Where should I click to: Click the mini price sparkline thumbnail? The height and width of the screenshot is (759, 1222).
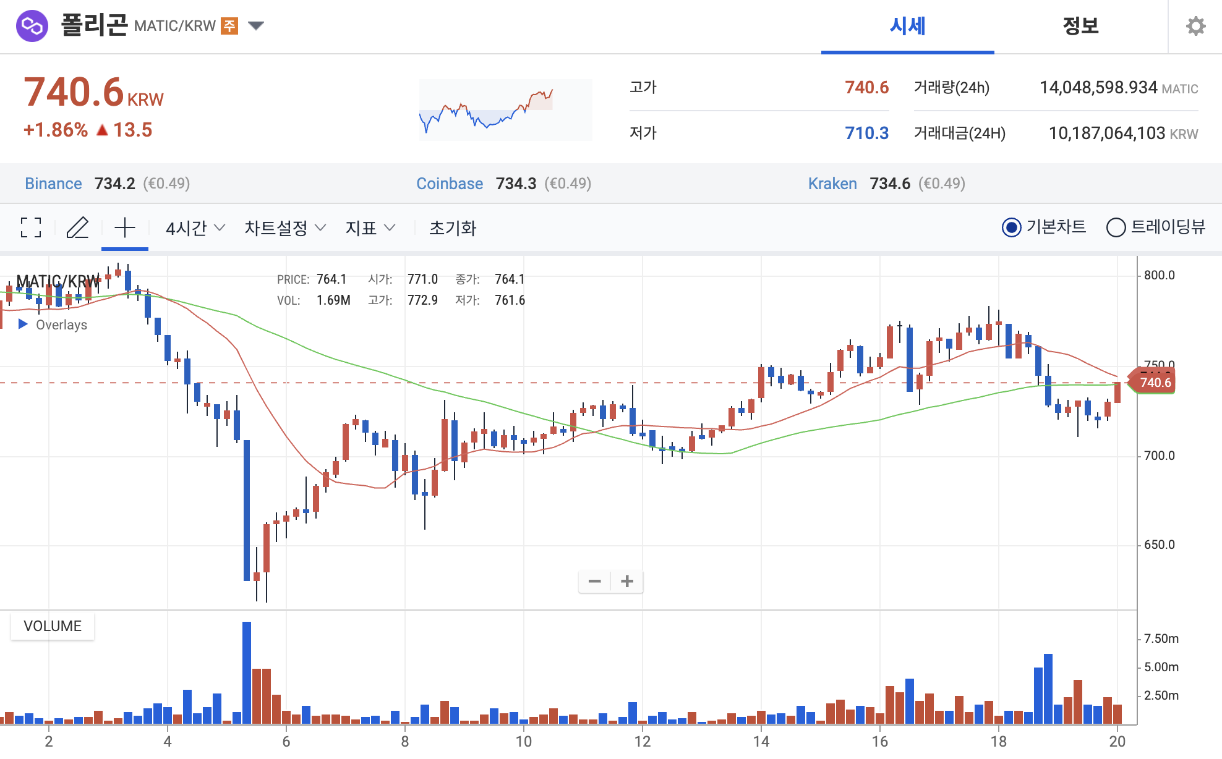tap(505, 109)
